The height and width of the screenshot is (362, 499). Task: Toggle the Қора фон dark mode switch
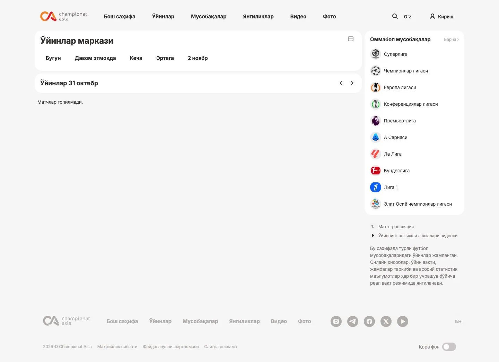click(x=449, y=347)
